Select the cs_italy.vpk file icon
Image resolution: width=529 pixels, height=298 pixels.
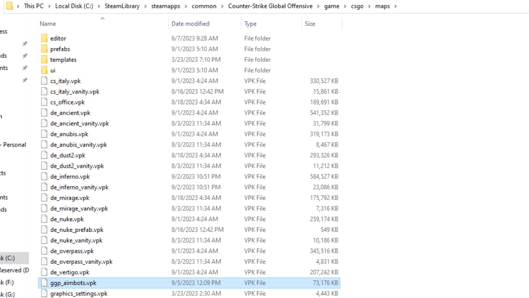(44, 81)
